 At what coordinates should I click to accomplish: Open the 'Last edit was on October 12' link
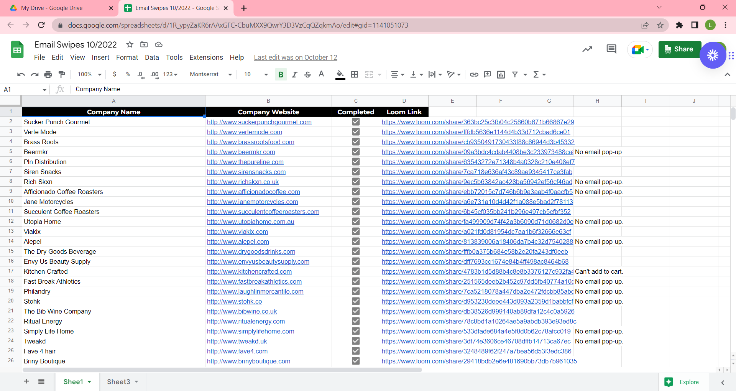(x=296, y=58)
